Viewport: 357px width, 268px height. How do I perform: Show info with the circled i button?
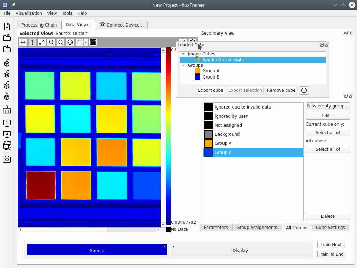pos(304,90)
